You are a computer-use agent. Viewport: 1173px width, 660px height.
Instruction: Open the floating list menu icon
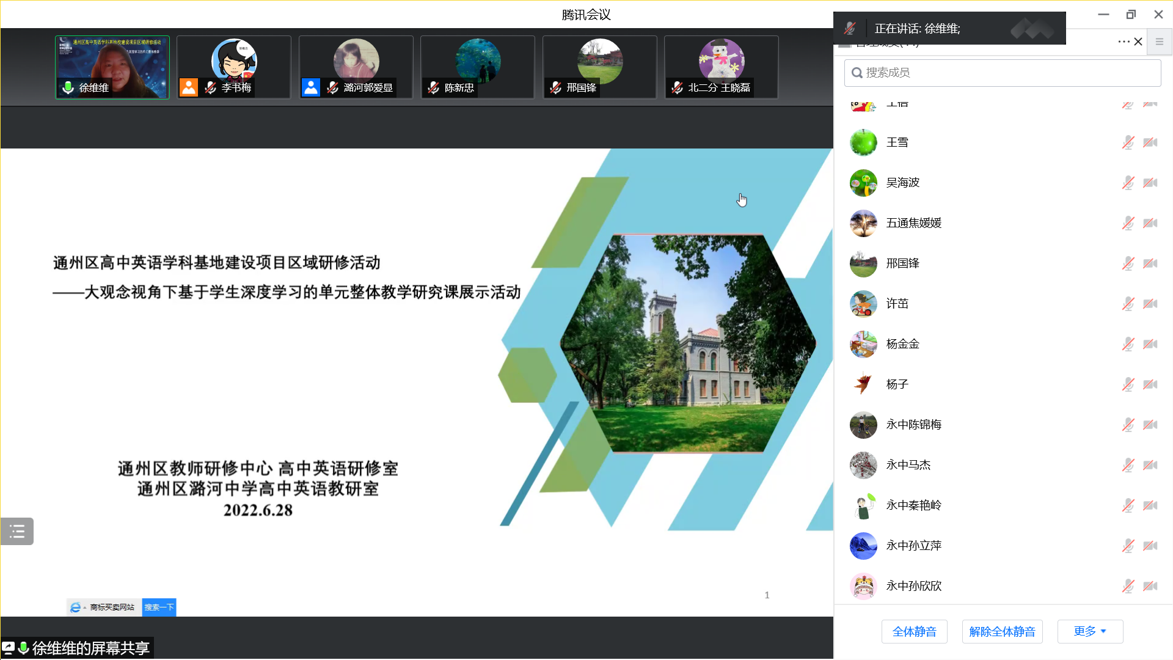point(17,531)
